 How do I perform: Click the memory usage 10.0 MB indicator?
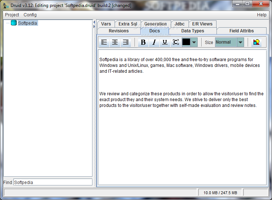220,193
